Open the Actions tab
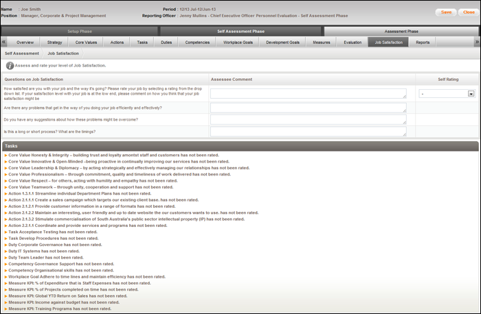 (x=117, y=43)
